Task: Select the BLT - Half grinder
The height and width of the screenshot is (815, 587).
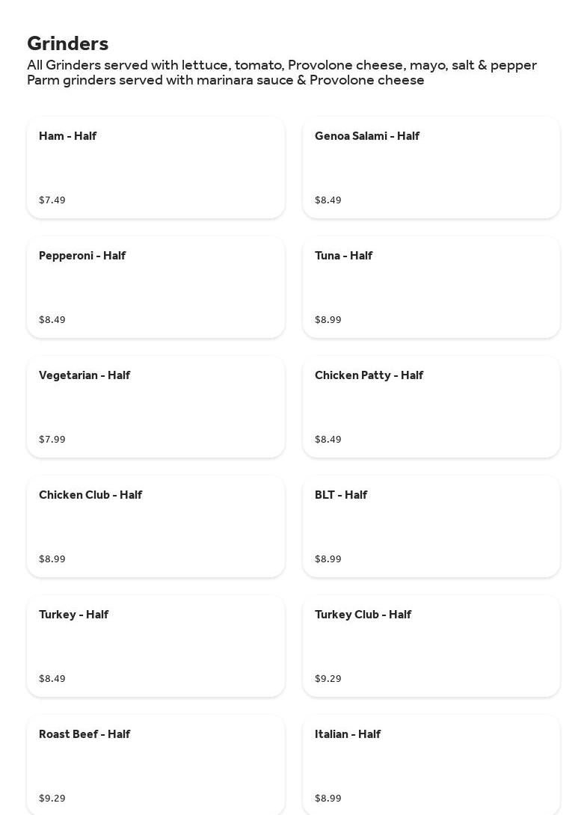Action: [431, 526]
